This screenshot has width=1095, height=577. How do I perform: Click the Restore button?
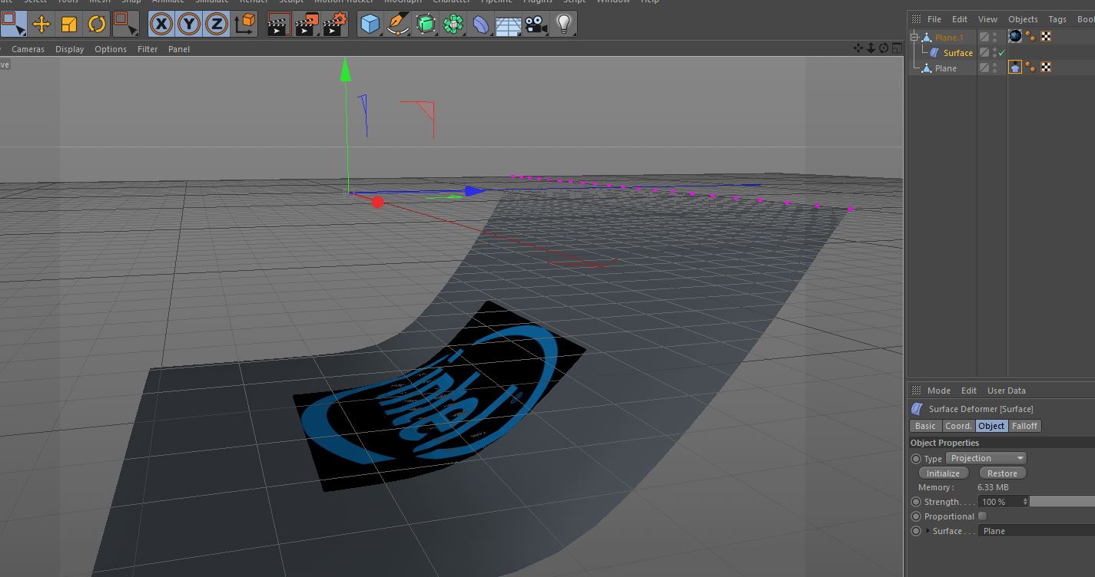click(x=1002, y=473)
